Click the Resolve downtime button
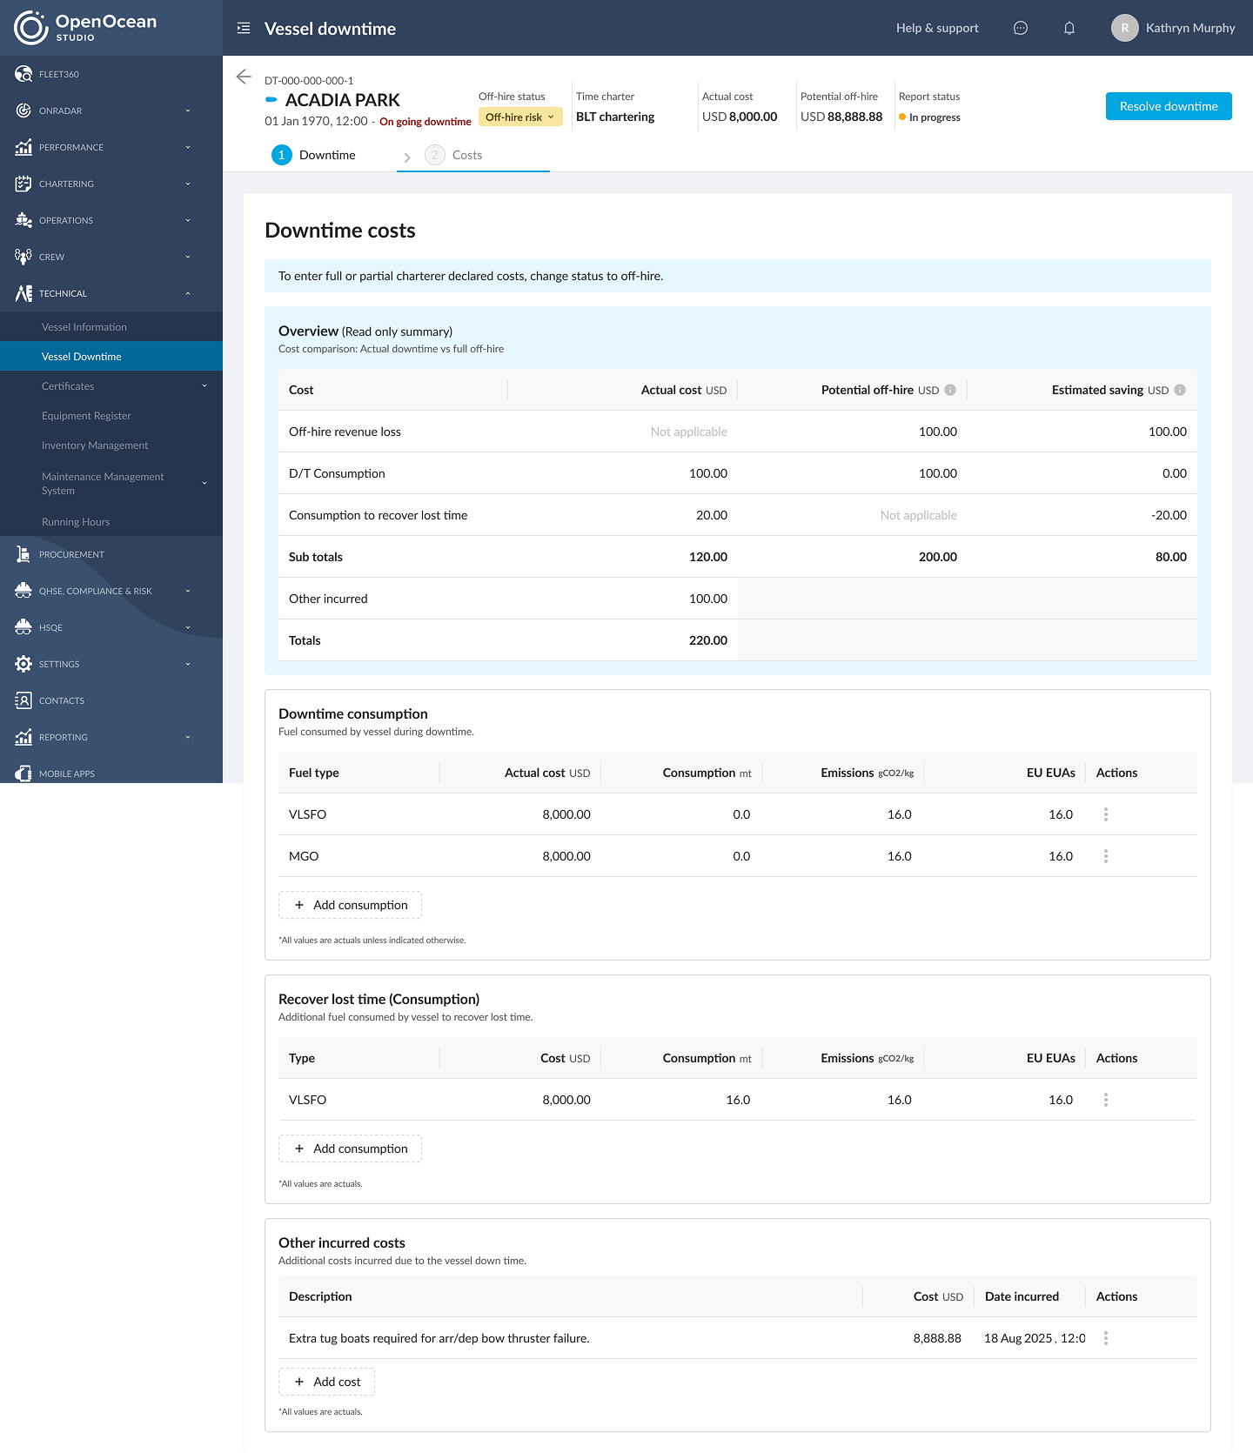The image size is (1253, 1453). (x=1168, y=106)
